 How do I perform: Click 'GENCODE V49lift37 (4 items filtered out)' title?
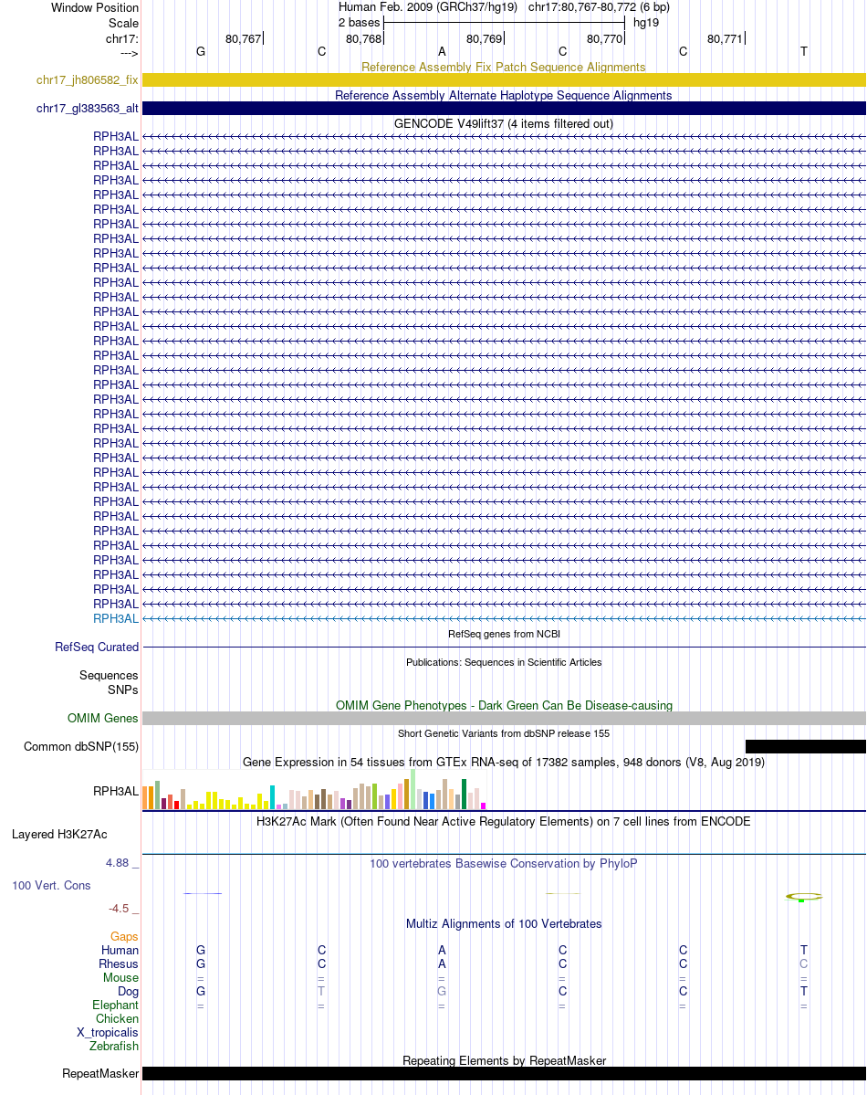(503, 123)
